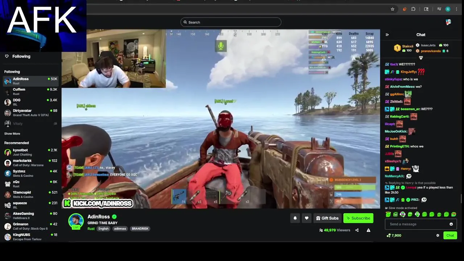
Task: Click the username bossman_ar in chat
Action: point(410,109)
